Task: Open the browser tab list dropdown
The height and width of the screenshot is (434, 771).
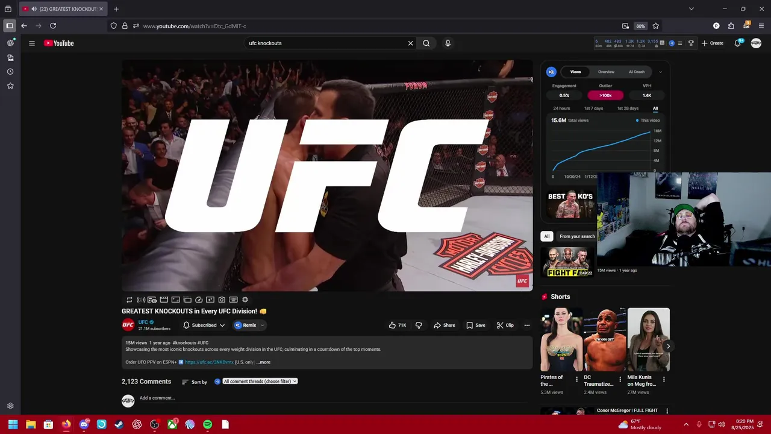Action: click(691, 9)
